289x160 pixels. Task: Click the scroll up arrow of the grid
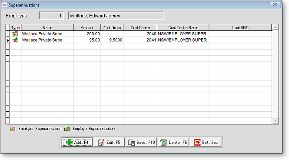pyautogui.click(x=275, y=27)
